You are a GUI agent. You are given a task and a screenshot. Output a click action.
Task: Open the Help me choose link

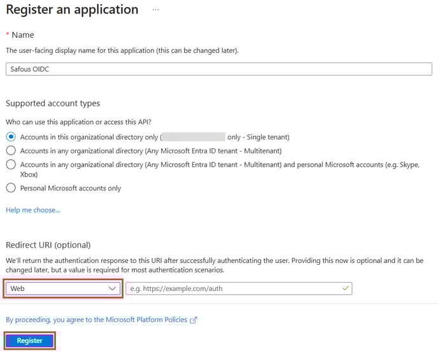click(32, 210)
